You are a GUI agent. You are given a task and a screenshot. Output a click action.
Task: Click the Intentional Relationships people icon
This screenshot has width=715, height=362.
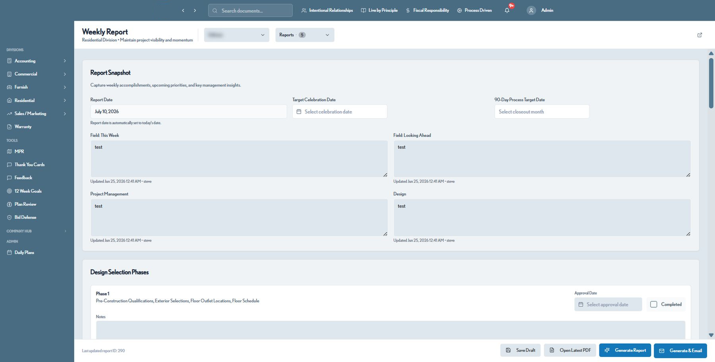click(304, 10)
